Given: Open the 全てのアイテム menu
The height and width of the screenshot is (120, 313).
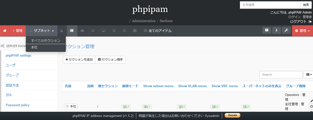Looking at the screenshot, I should (x=158, y=31).
